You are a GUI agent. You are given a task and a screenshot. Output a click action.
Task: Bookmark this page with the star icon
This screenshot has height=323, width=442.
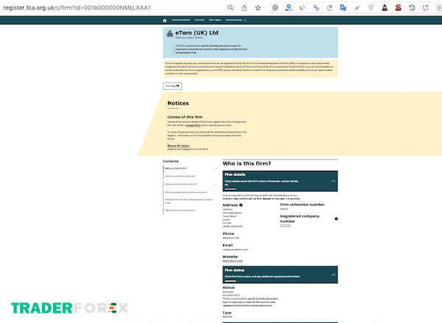tap(258, 8)
